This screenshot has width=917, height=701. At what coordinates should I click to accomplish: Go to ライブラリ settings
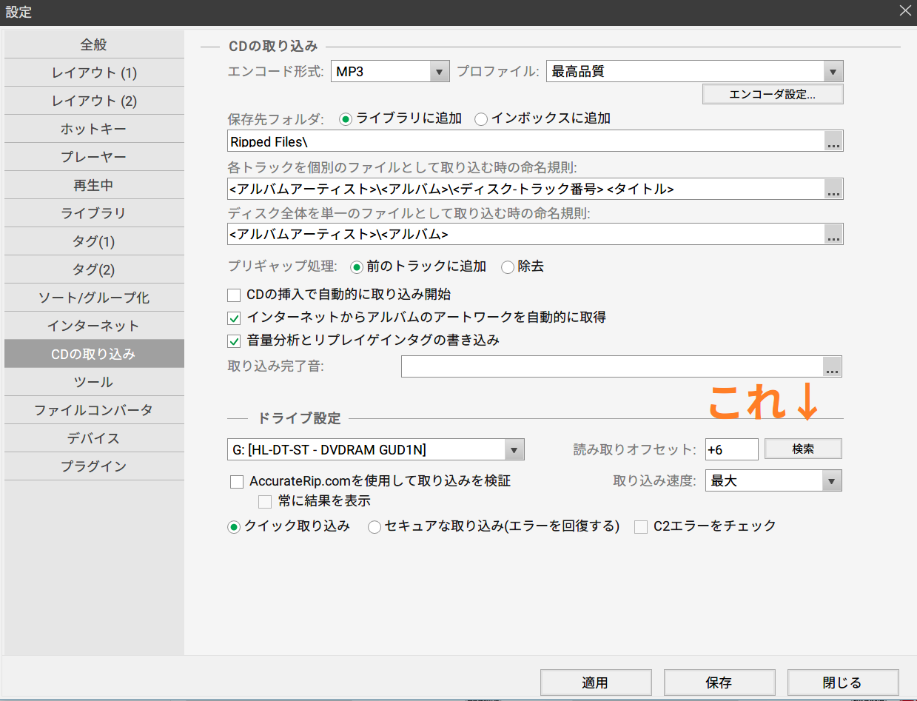pyautogui.click(x=94, y=213)
